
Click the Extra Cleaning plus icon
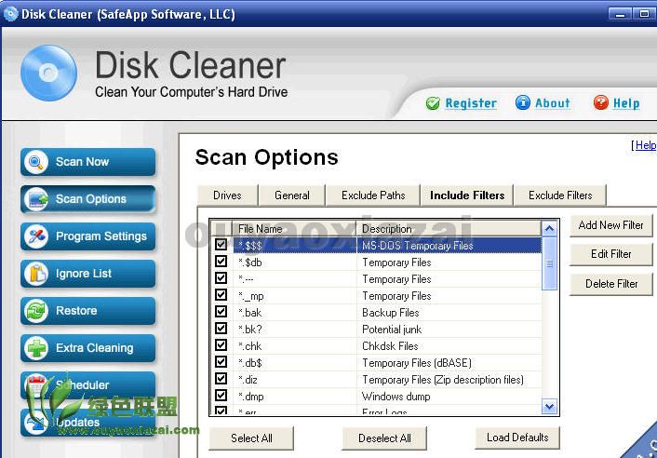[x=36, y=348]
